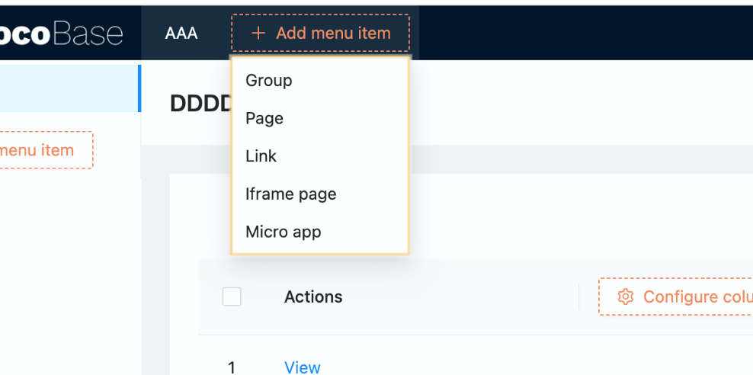Click the Actions column header

tap(313, 296)
